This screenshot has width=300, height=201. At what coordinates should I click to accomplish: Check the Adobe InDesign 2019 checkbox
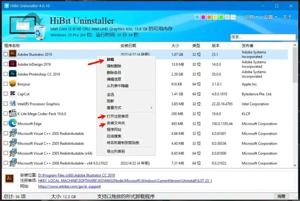tap(6, 64)
